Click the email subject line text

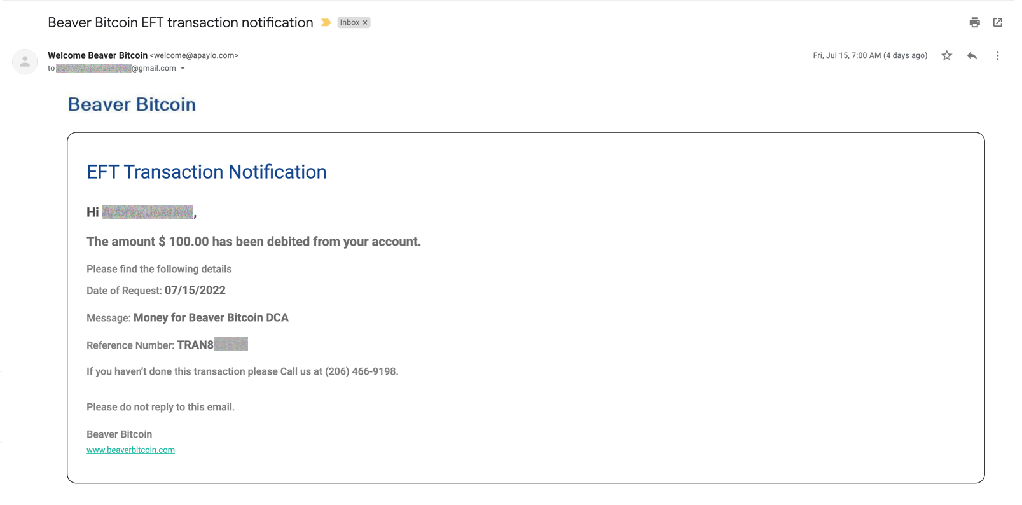tap(181, 22)
